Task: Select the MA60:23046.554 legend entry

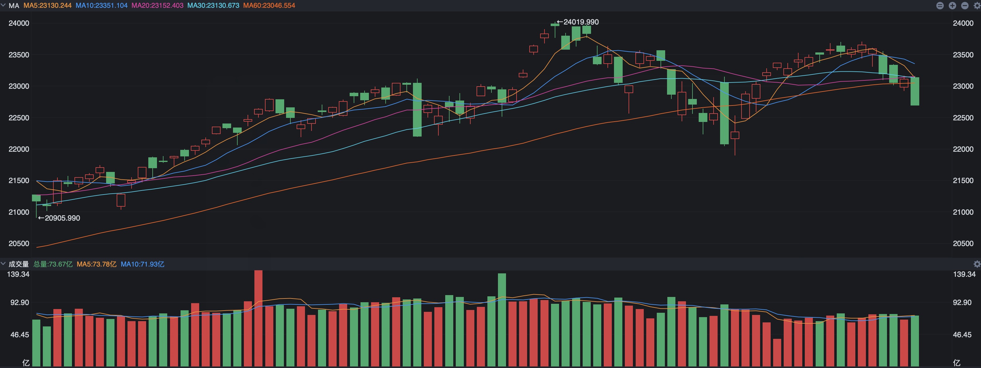Action: point(269,5)
